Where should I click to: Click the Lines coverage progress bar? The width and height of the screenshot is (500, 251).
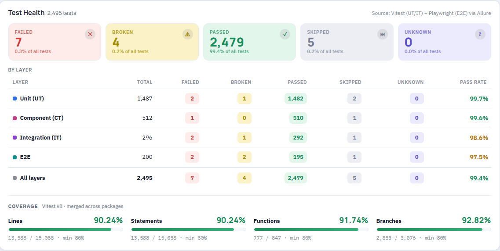coord(66,229)
